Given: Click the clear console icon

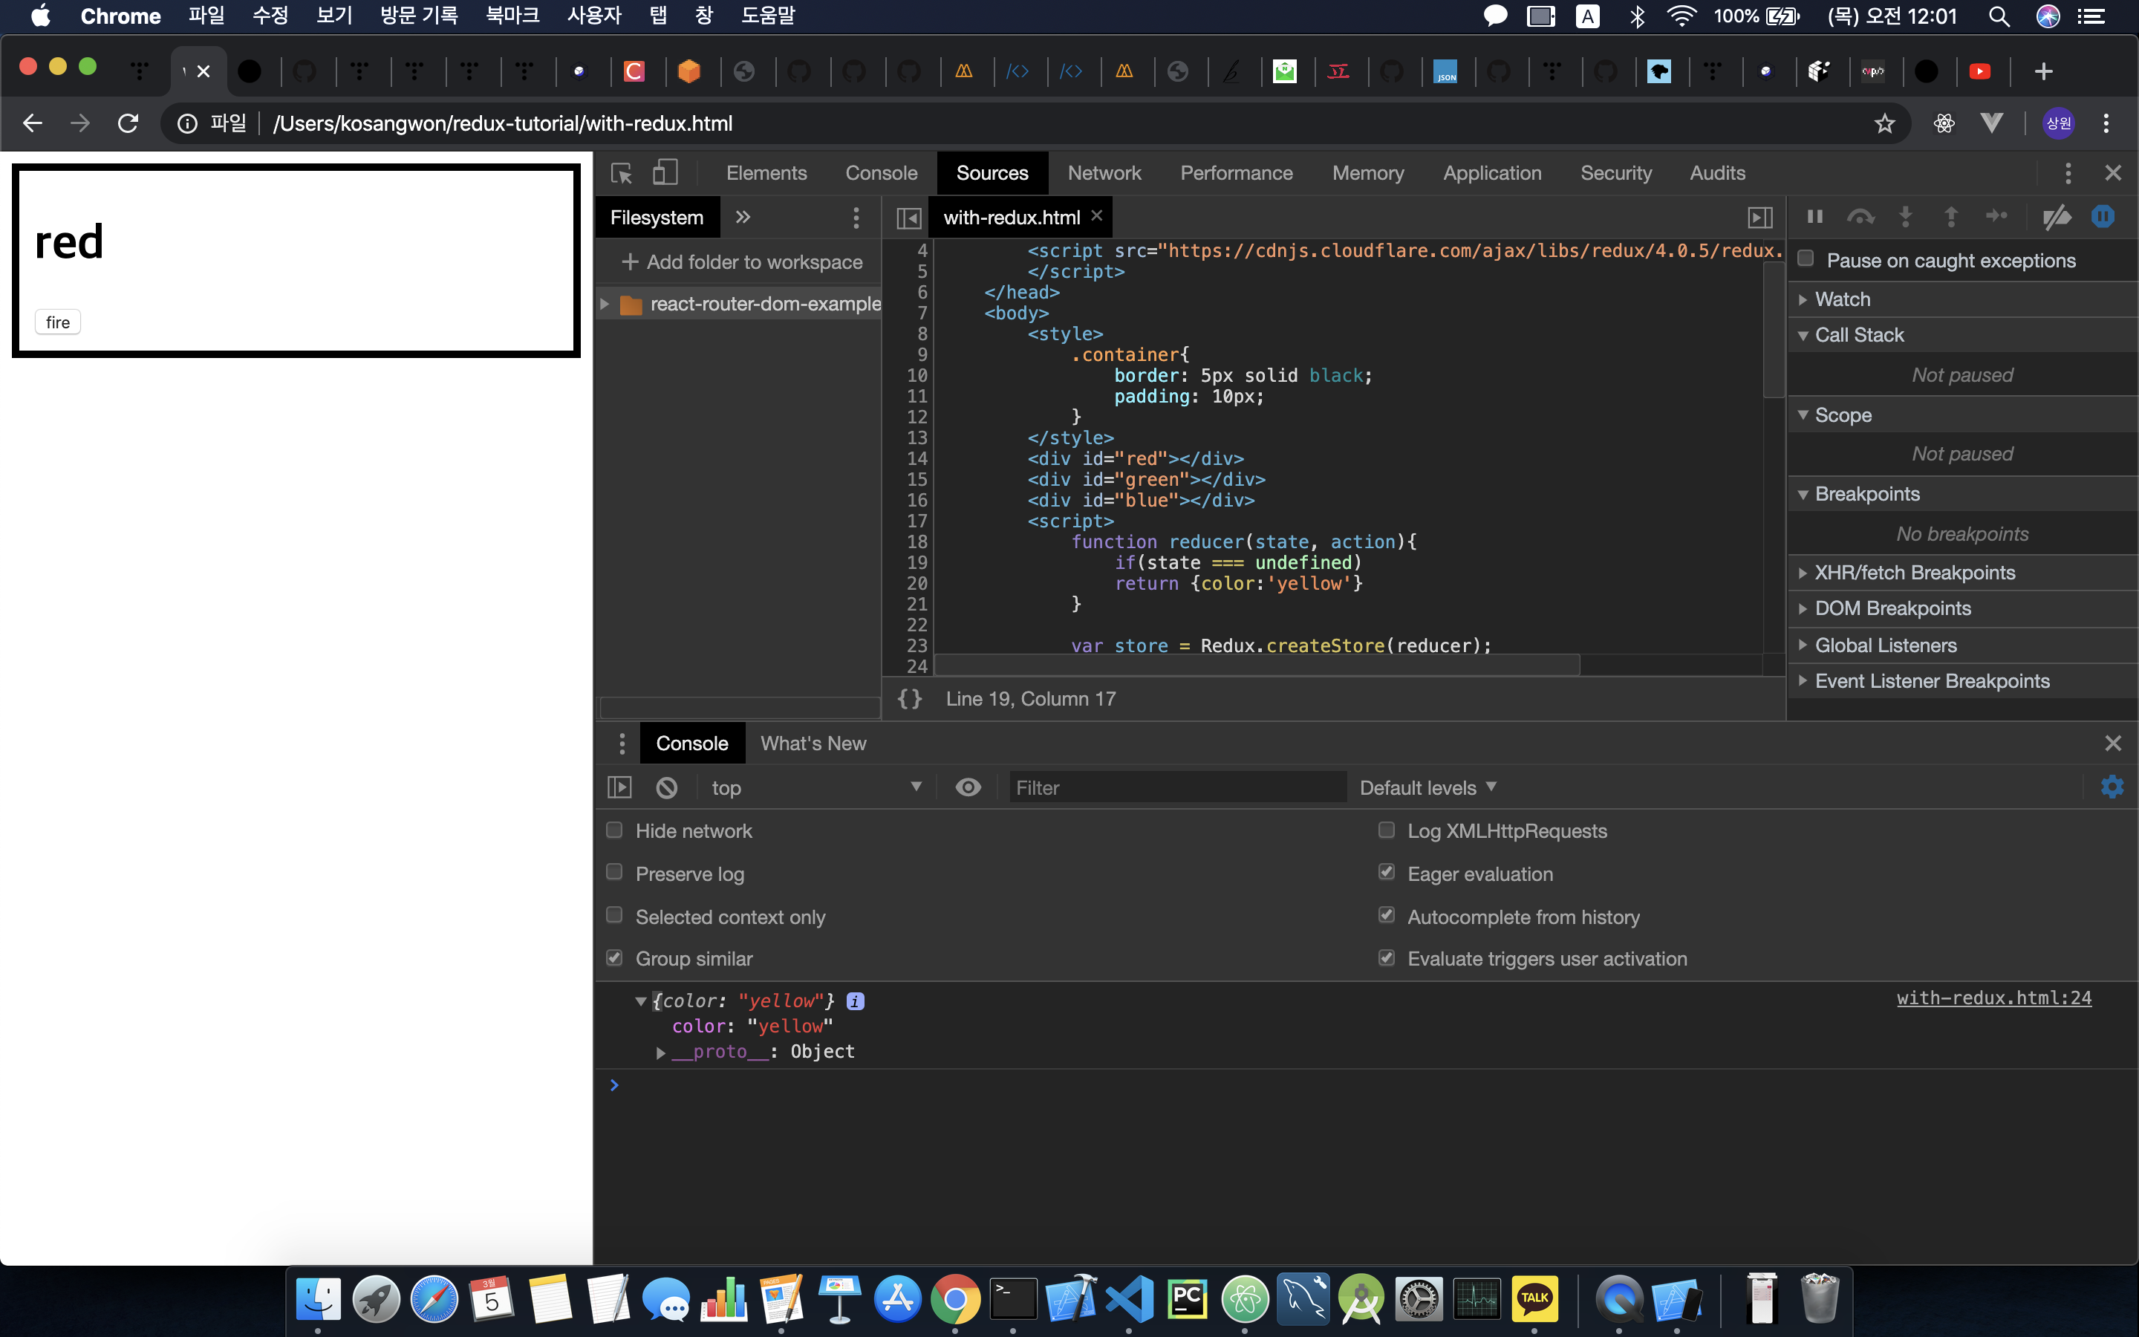Looking at the screenshot, I should (x=666, y=787).
